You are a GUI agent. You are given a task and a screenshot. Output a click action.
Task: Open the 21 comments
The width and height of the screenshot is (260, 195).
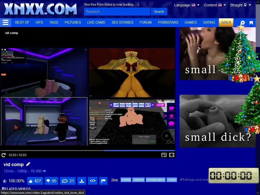tap(68, 181)
